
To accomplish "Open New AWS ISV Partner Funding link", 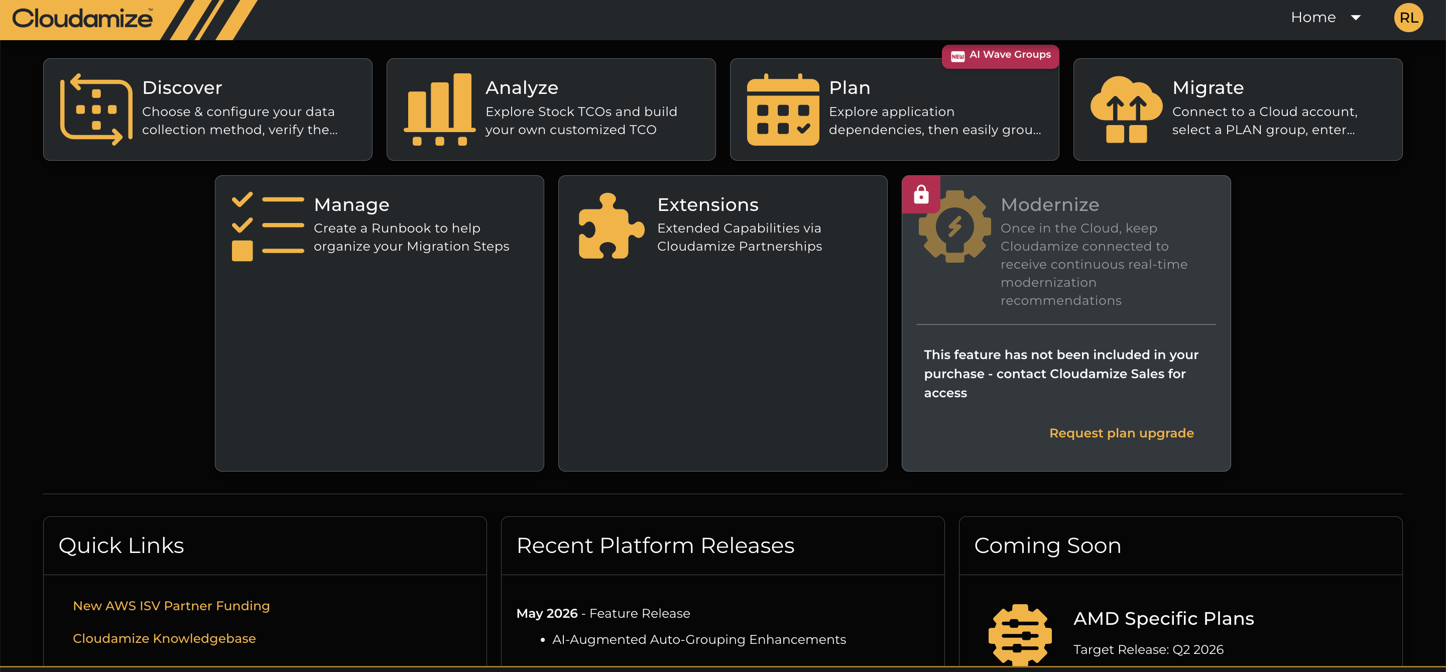I will coord(171,606).
